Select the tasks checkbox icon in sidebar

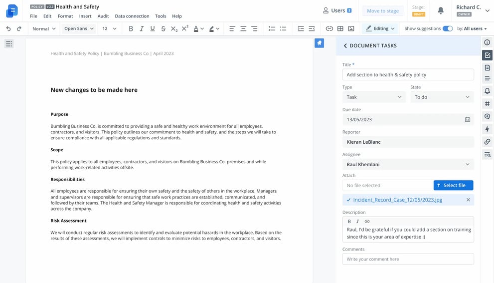click(x=488, y=55)
